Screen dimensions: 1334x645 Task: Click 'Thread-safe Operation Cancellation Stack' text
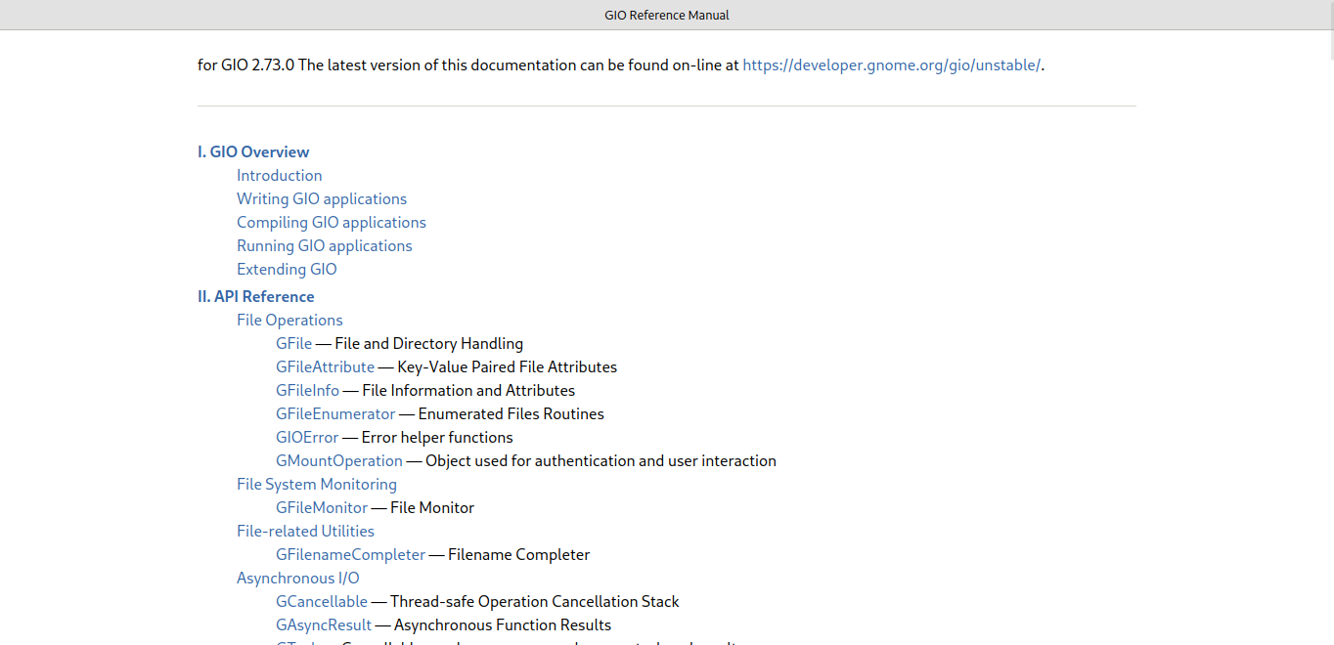pos(534,601)
